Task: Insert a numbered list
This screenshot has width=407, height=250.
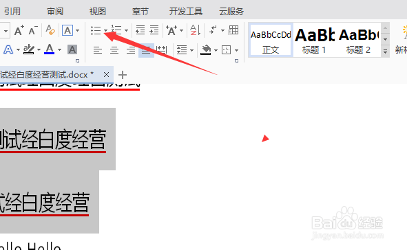Action: (x=116, y=30)
